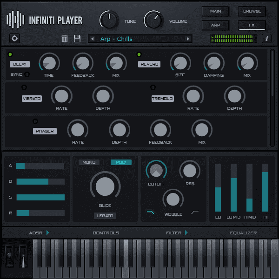Open the Browse tab
Screen dimensions: 279x279
[252, 11]
